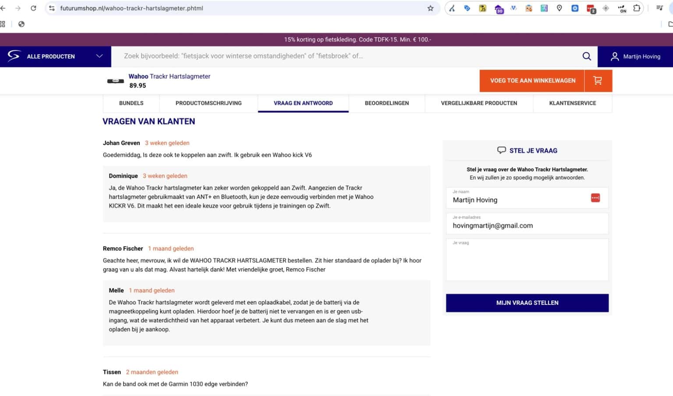Viewport: 673px width, 396px height.
Task: Reload the page with the refresh icon
Action: tap(33, 8)
